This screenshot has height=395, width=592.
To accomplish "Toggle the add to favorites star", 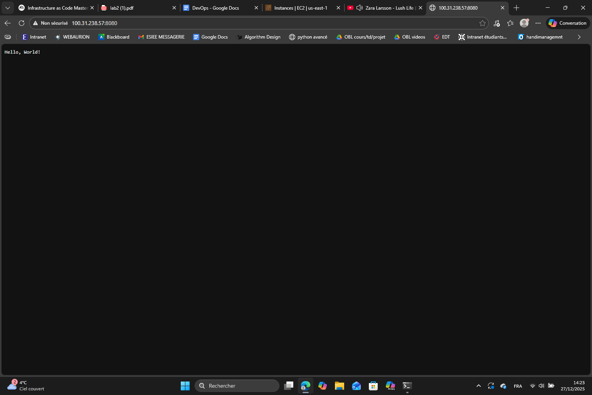I will 482,23.
